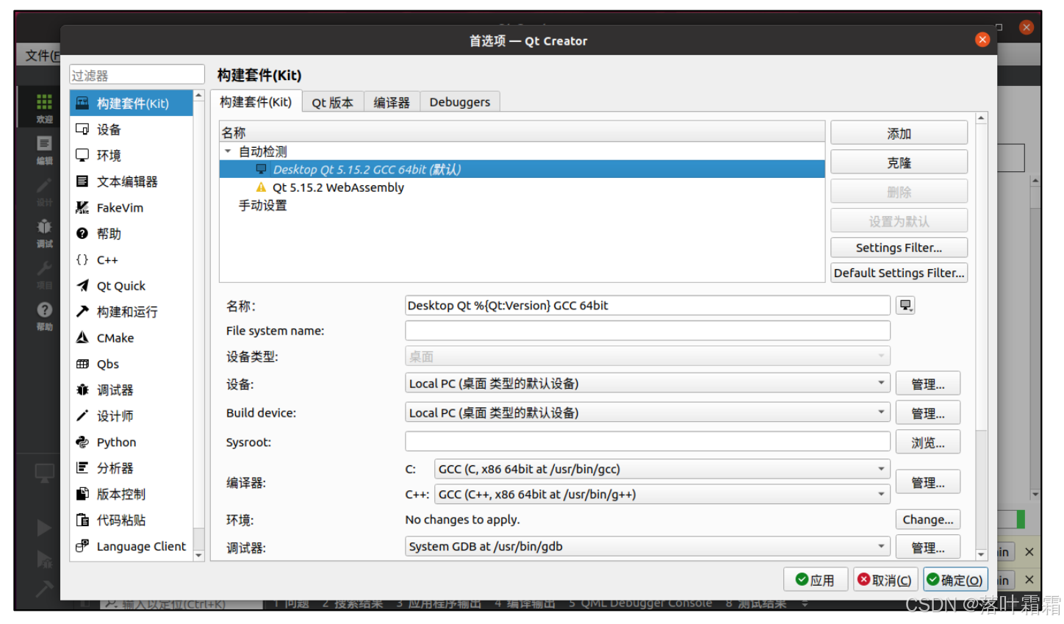Viewport: 1064px width, 624px height.
Task: Open the Python settings category
Action: click(132, 442)
